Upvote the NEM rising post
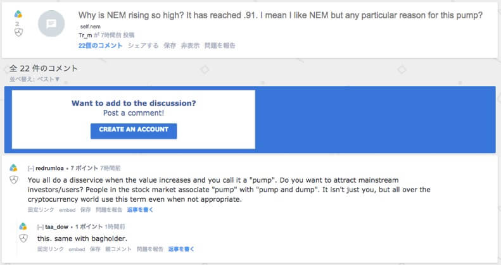Viewport: 501px width, 265px height. pos(18,14)
